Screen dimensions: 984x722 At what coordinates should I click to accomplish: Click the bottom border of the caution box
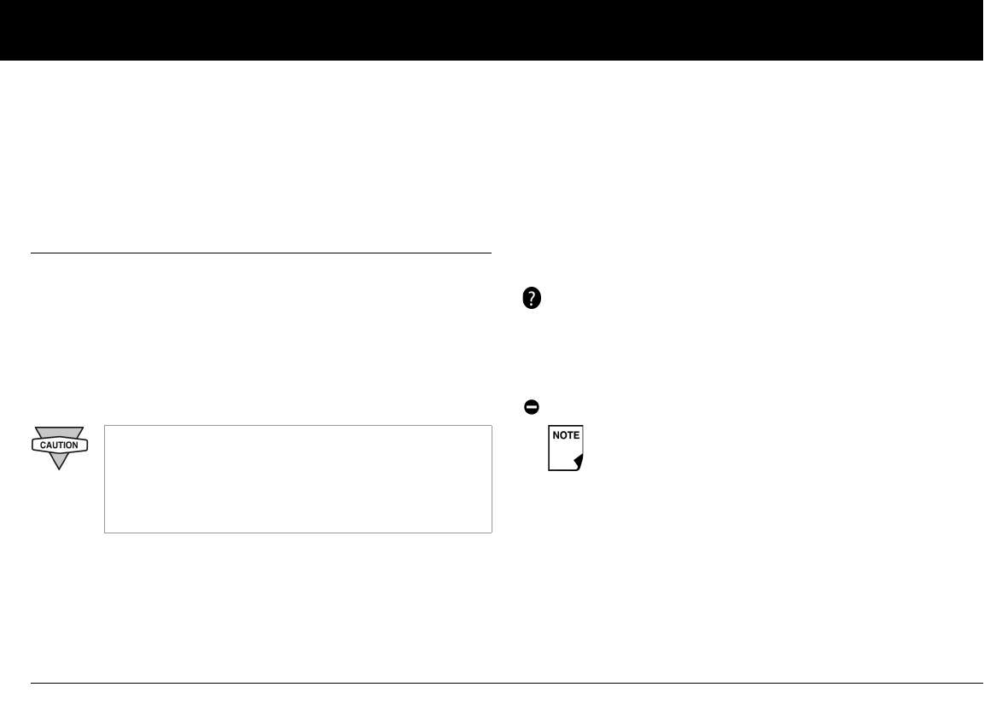pyautogui.click(x=298, y=533)
